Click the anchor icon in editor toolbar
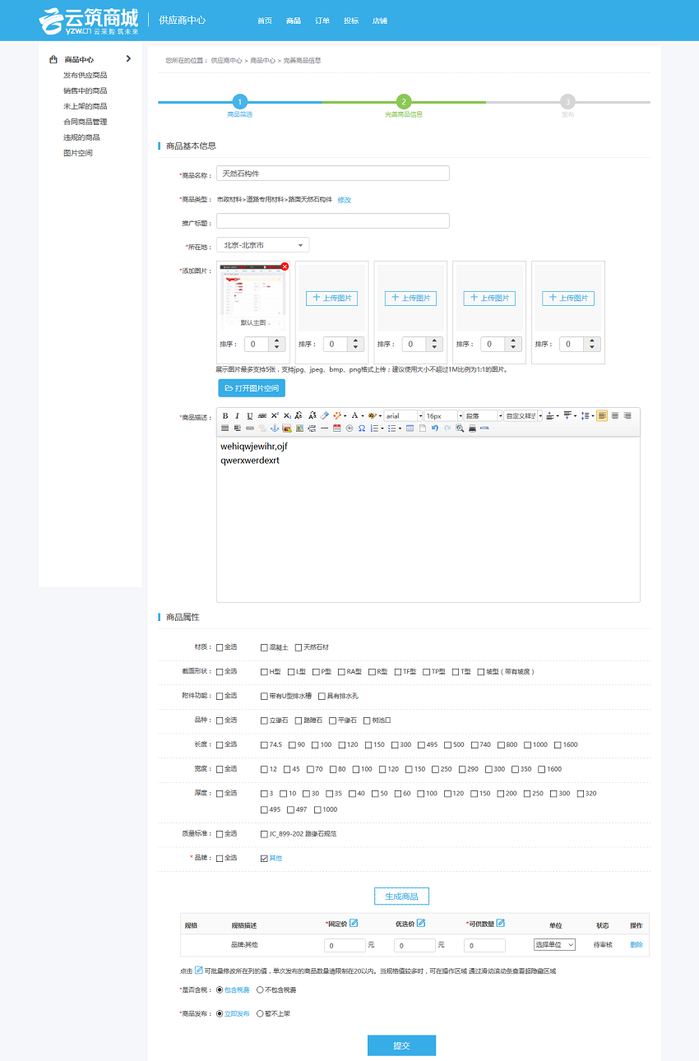 point(275,429)
